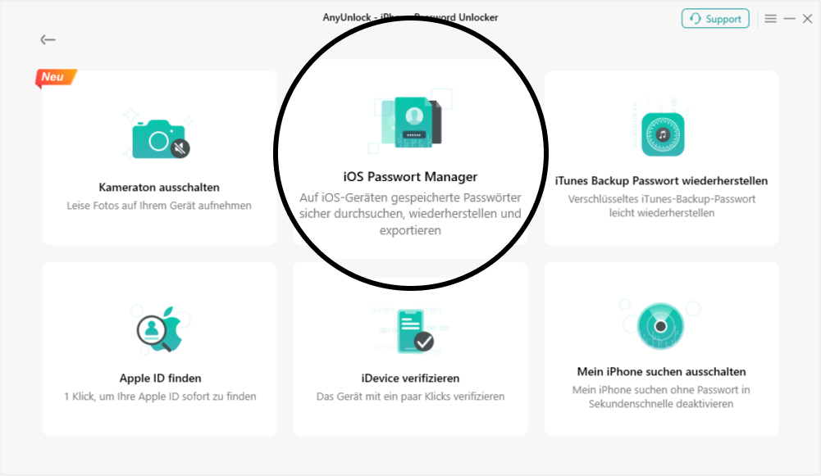Click the Neu badge on camera card

pyautogui.click(x=56, y=77)
